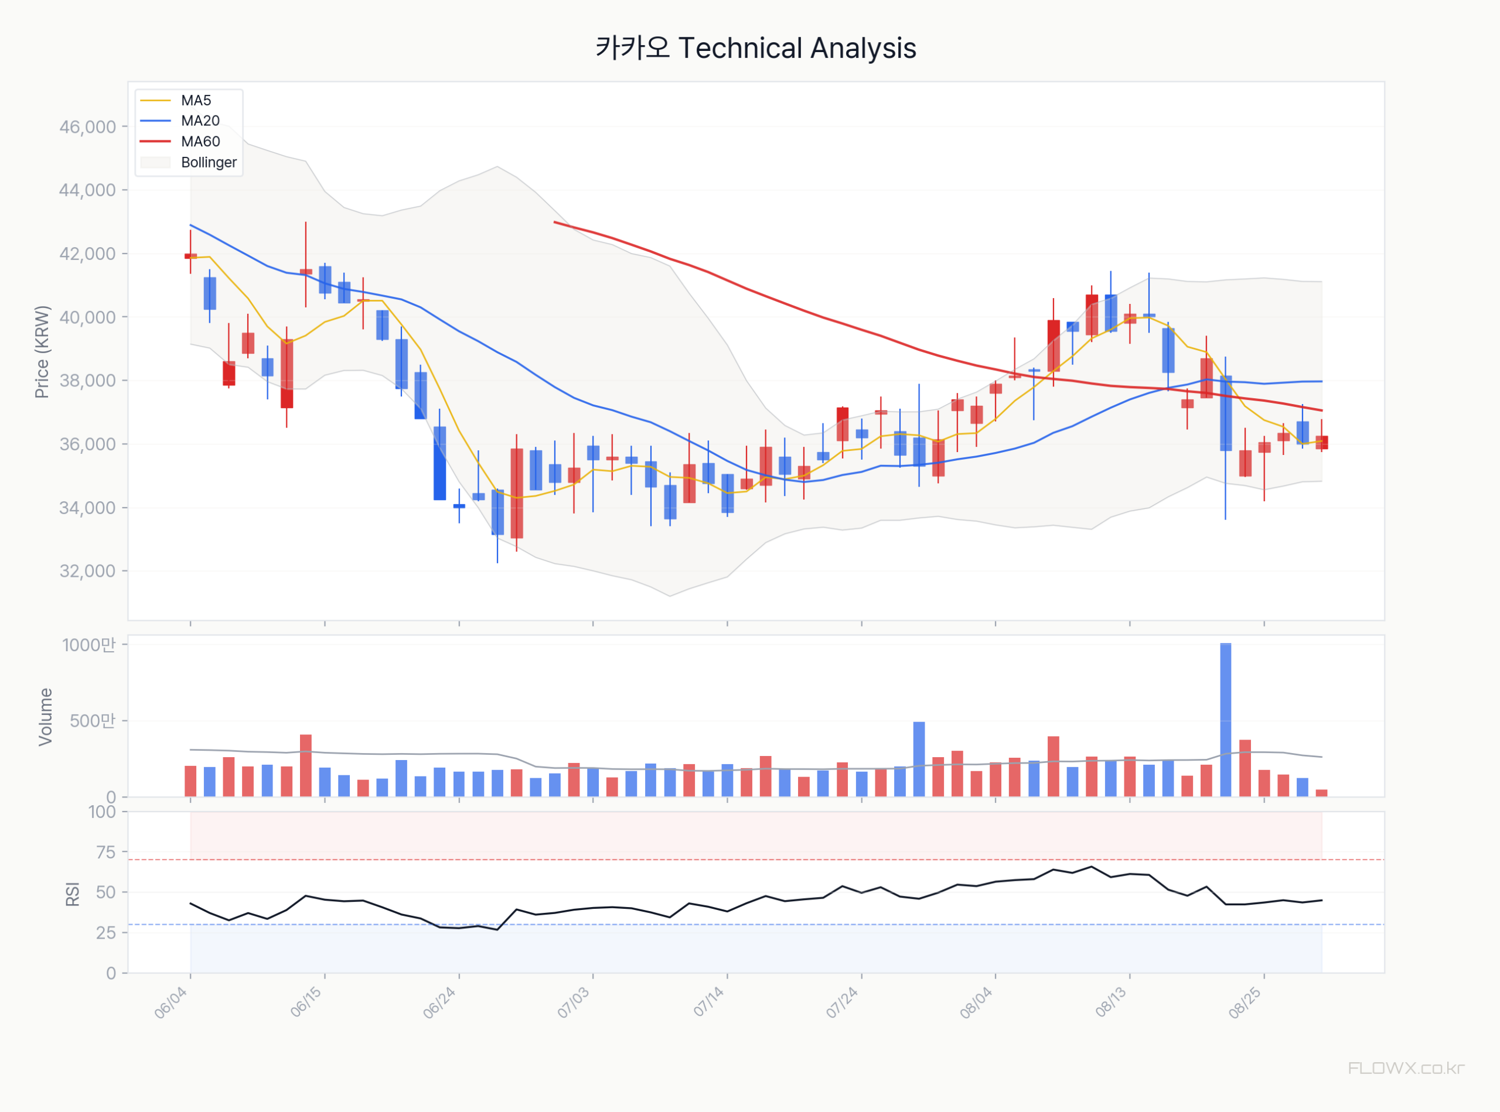Select the "MA20" legend label
Screen dimensions: 1500x1112
click(x=200, y=121)
